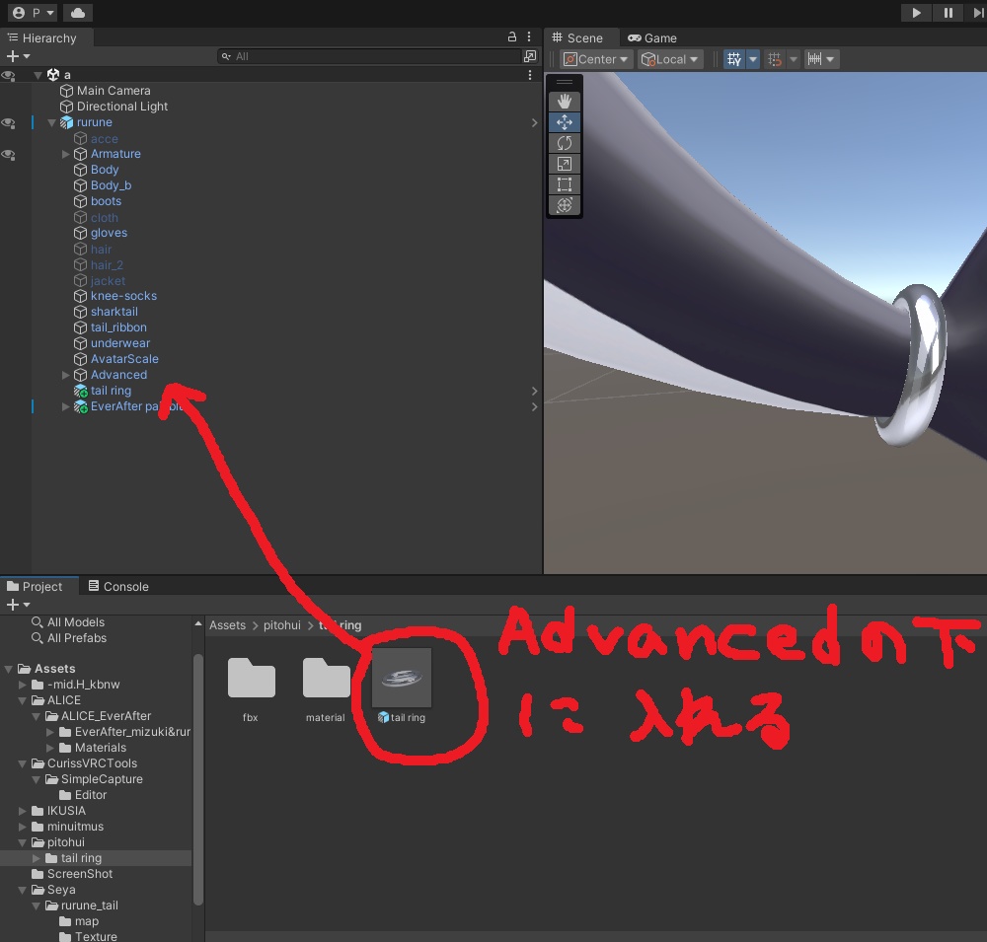Collapse scene 'a' in Hierarchy
Image resolution: width=987 pixels, height=942 pixels.
click(38, 75)
